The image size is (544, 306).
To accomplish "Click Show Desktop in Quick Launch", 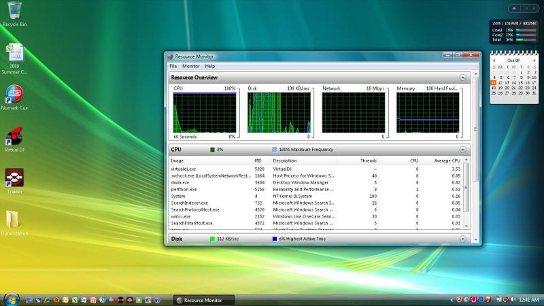I will [29, 300].
